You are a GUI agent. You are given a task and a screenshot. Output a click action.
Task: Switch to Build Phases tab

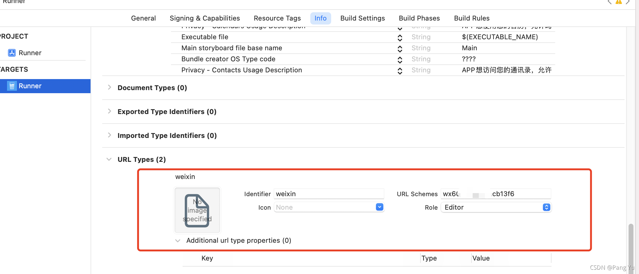[x=419, y=18]
